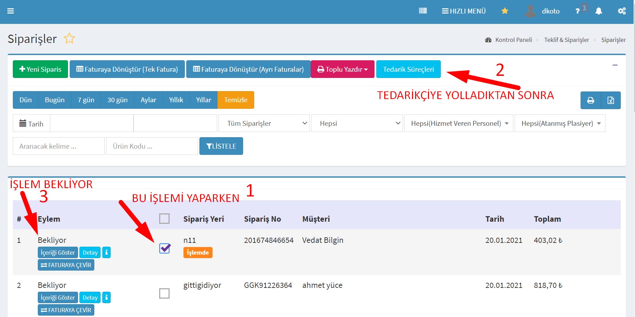Click the Tedarik Süreçleri button

point(408,69)
